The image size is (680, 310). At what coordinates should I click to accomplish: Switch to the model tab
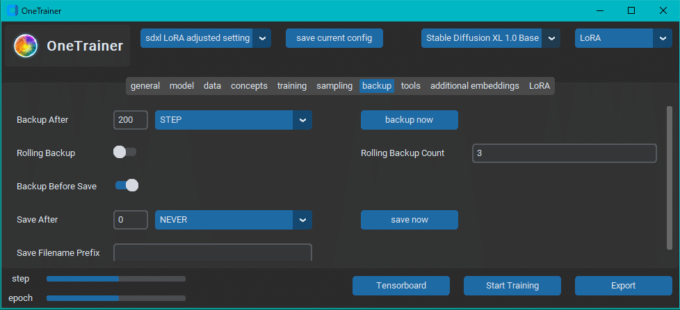181,86
